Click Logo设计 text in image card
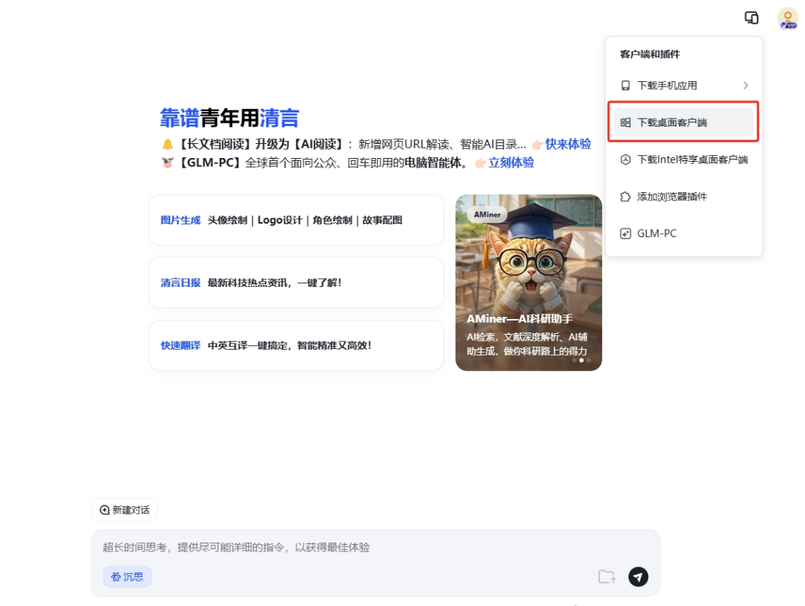805x606 pixels. [x=280, y=220]
